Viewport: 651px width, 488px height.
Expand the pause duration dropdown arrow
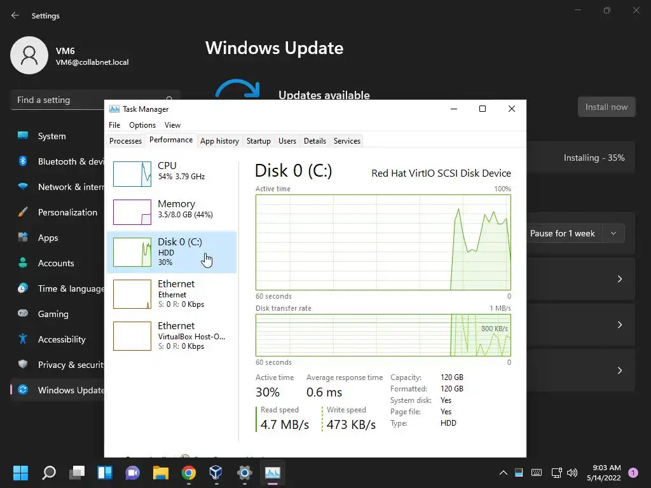tap(613, 234)
